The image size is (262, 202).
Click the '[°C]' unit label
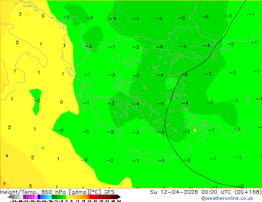coord(95,192)
